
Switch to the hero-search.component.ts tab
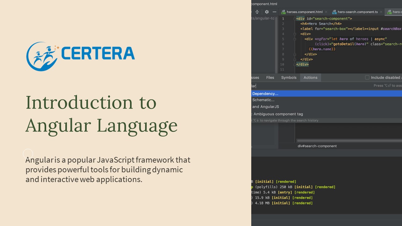pyautogui.click(x=357, y=12)
